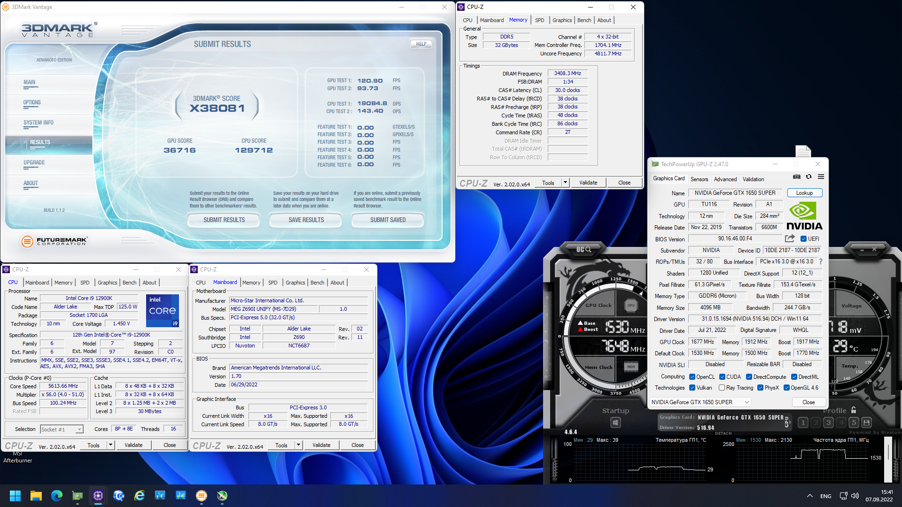Open the taskbar clock and date
The width and height of the screenshot is (902, 507).
(879, 496)
